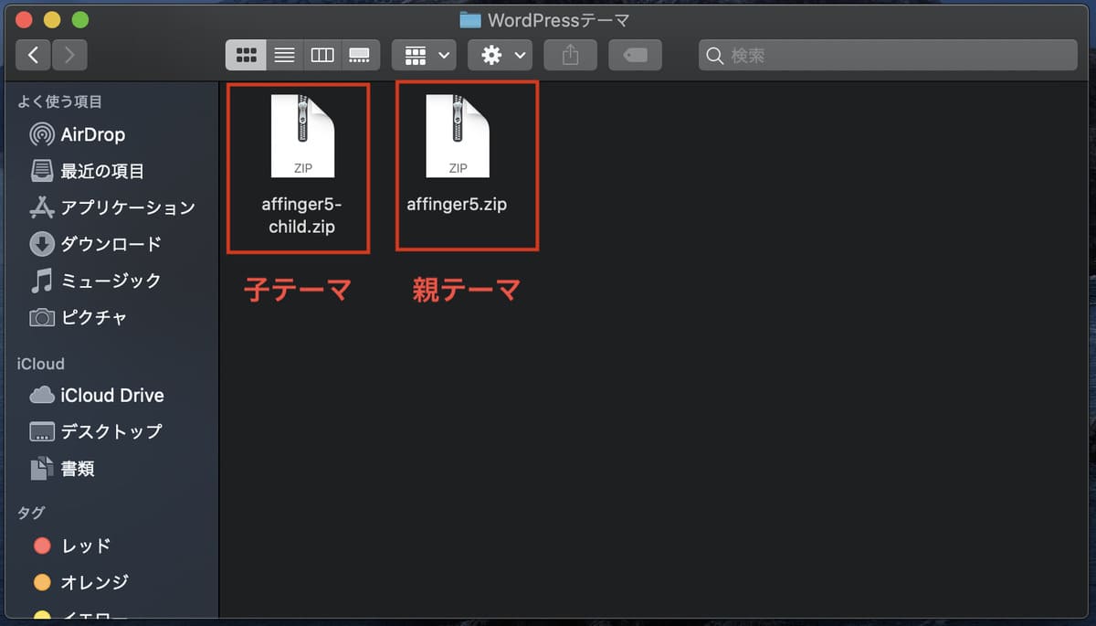Open AirDrop from the sidebar

(x=90, y=134)
